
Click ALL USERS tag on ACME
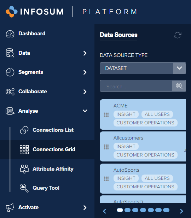pos(157,114)
